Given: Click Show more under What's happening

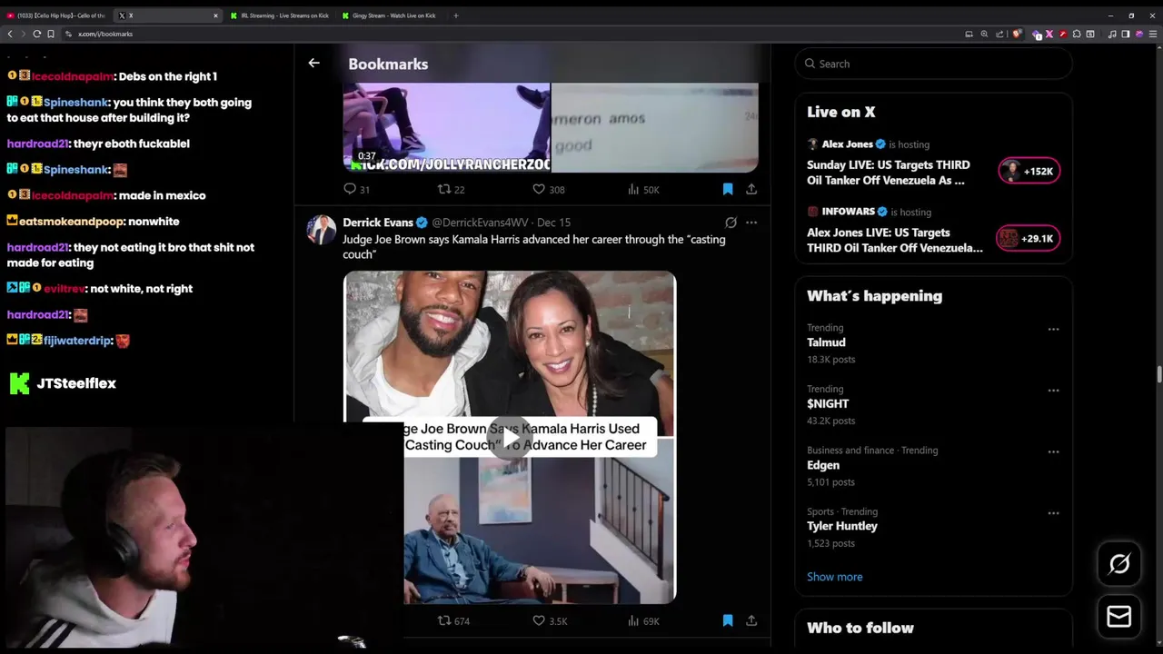Looking at the screenshot, I should (834, 577).
